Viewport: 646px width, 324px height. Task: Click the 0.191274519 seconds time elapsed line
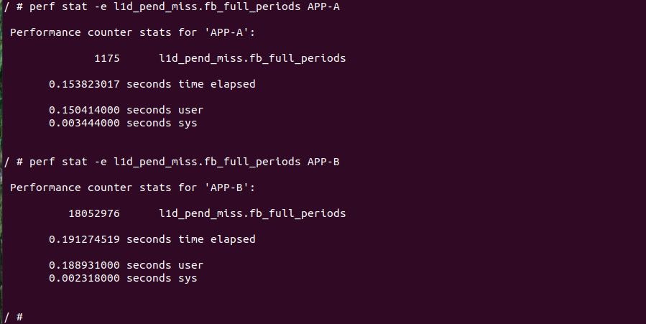pyautogui.click(x=152, y=239)
